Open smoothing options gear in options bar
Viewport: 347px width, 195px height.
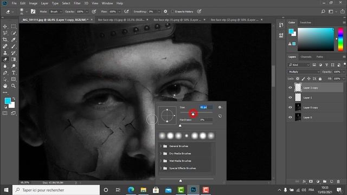165,11
